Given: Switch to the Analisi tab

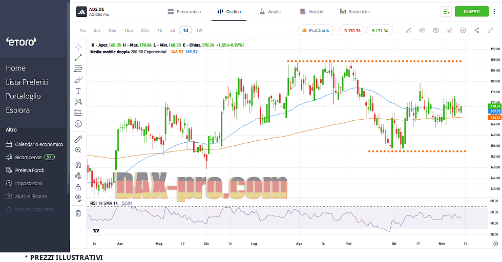Looking at the screenshot, I should pos(270,12).
